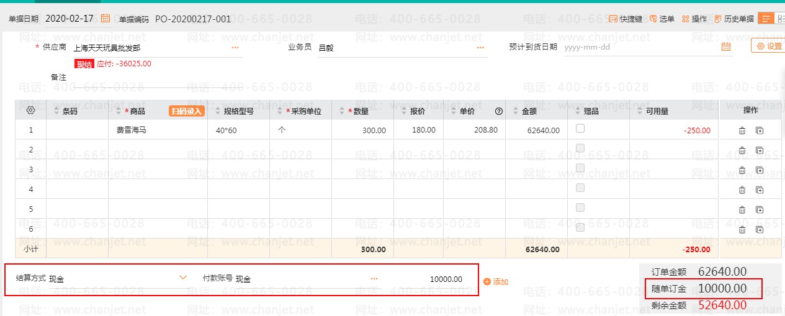The height and width of the screenshot is (316, 785).
Task: Click the 单据日期 field 2020-02-17
Action: coord(70,19)
